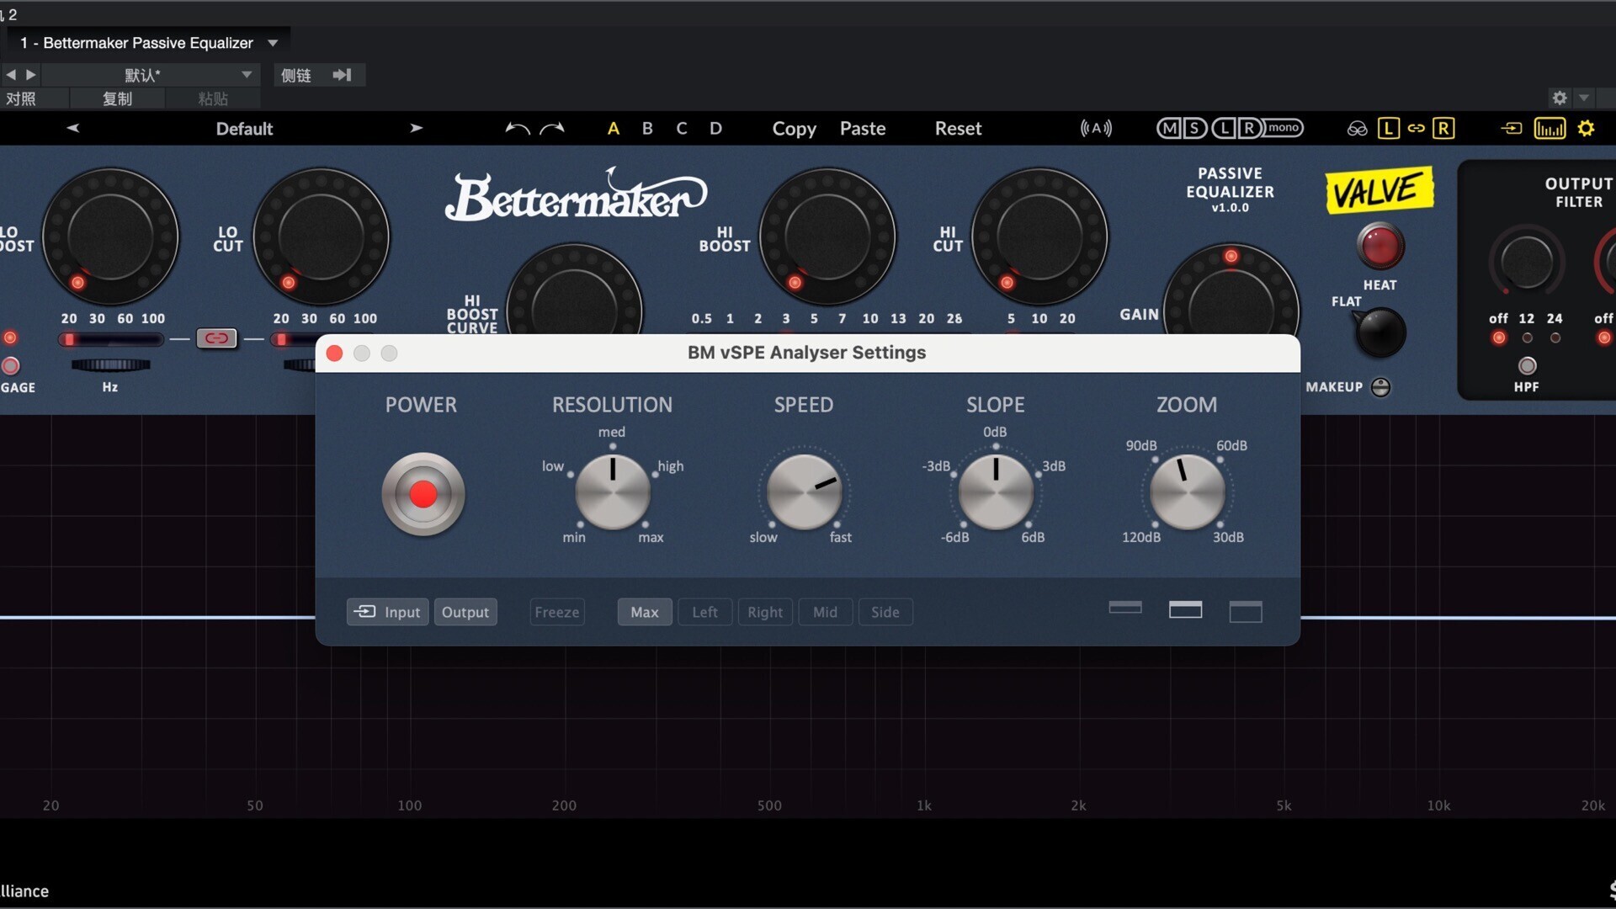Click the RESOLUTION knob
1616x909 pixels.
[x=613, y=492]
